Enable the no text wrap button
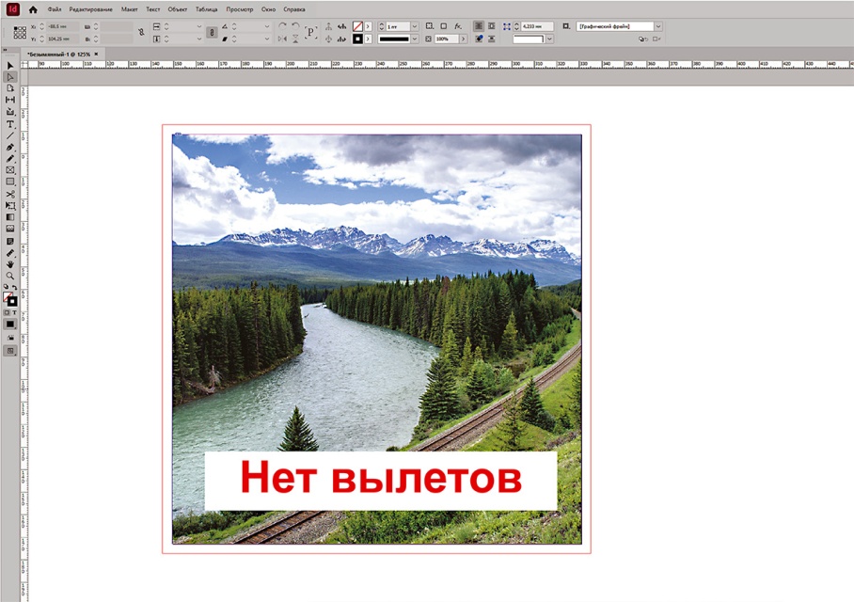 click(478, 26)
